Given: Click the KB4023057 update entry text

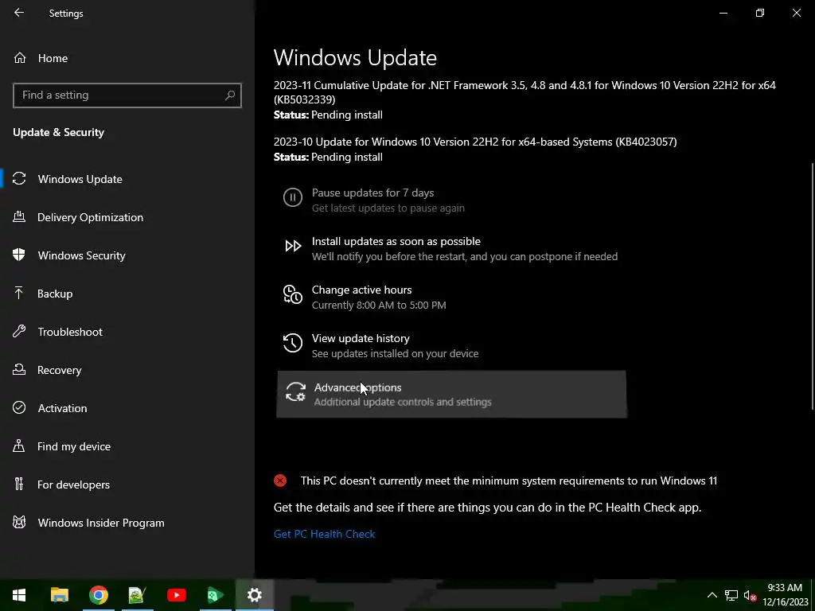Looking at the screenshot, I should pyautogui.click(x=475, y=142).
